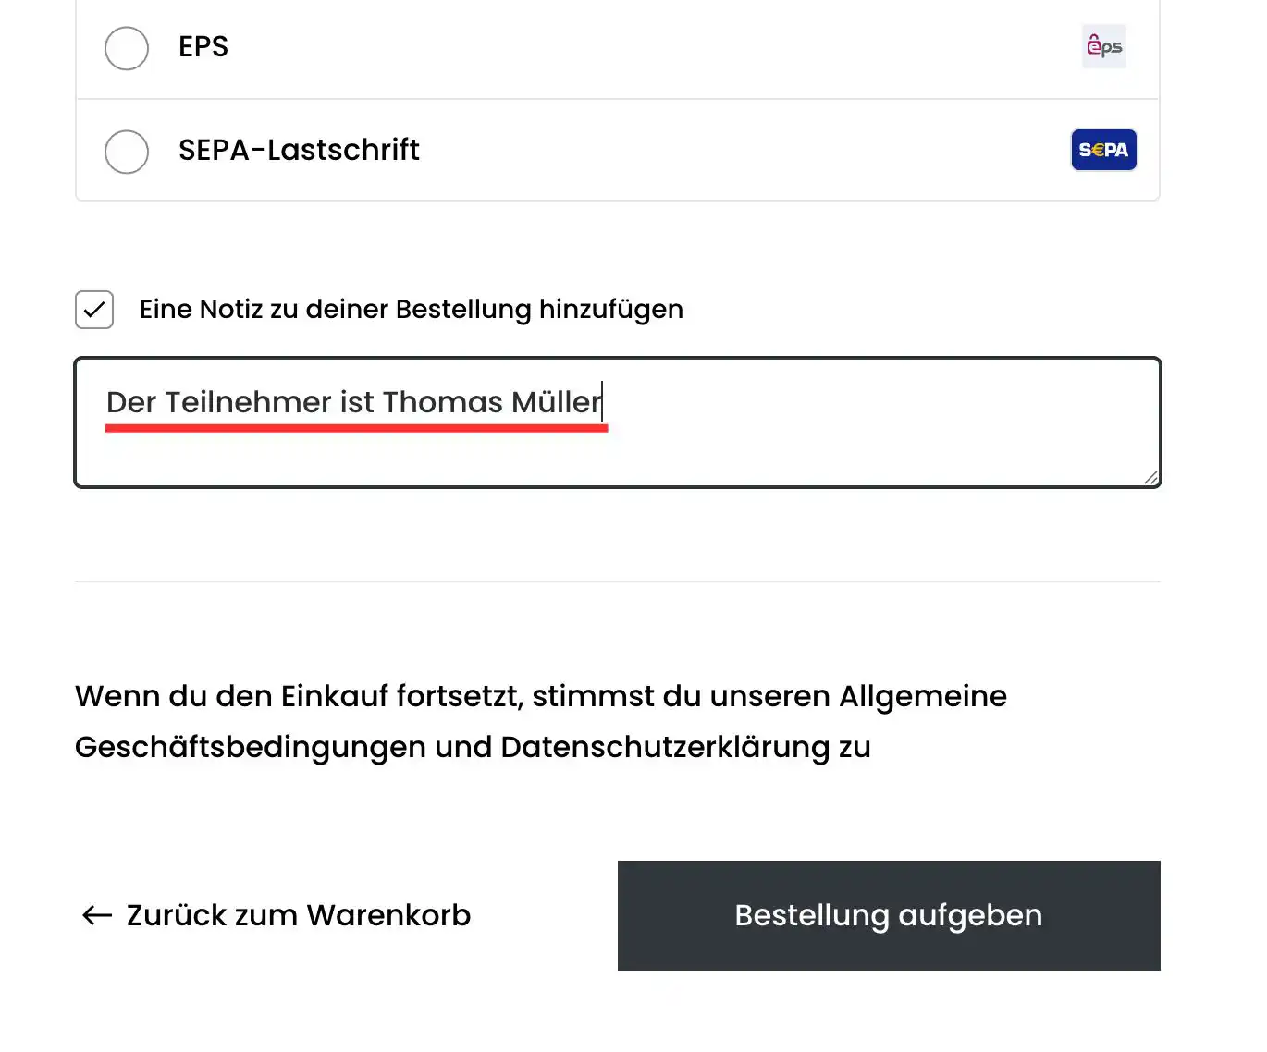Select the SEPA-Lastschrift payment method entry
Screen dimensions: 1267x1052
pos(298,149)
